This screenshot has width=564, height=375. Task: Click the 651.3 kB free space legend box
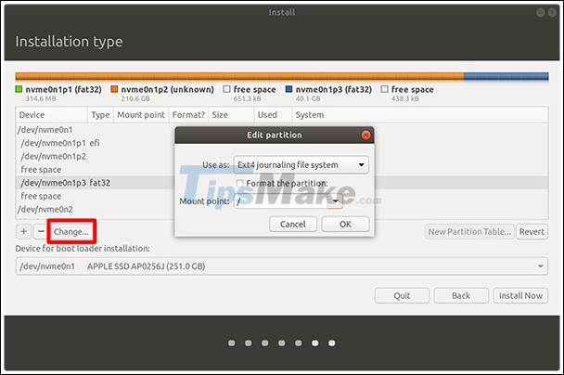click(226, 89)
